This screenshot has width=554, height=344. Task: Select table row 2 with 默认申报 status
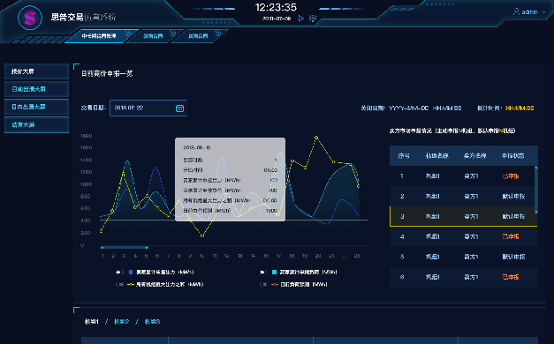(462, 196)
